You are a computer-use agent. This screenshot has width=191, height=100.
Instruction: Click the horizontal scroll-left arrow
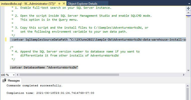[x=17, y=75]
